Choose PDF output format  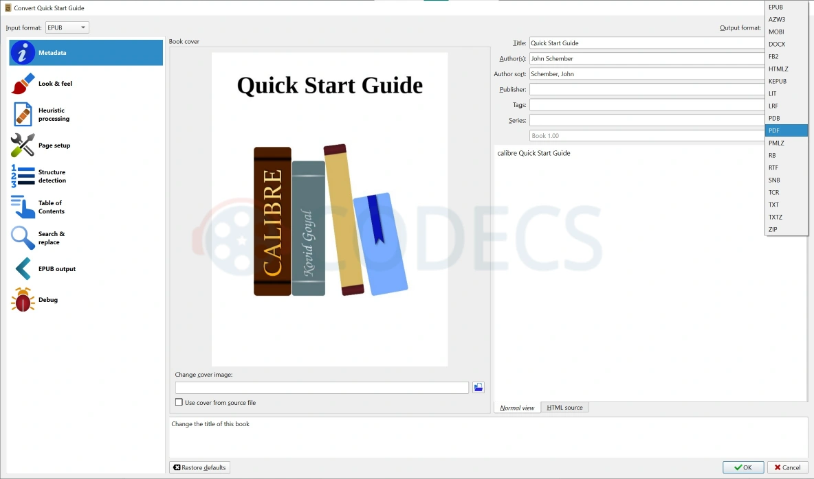[x=786, y=130]
